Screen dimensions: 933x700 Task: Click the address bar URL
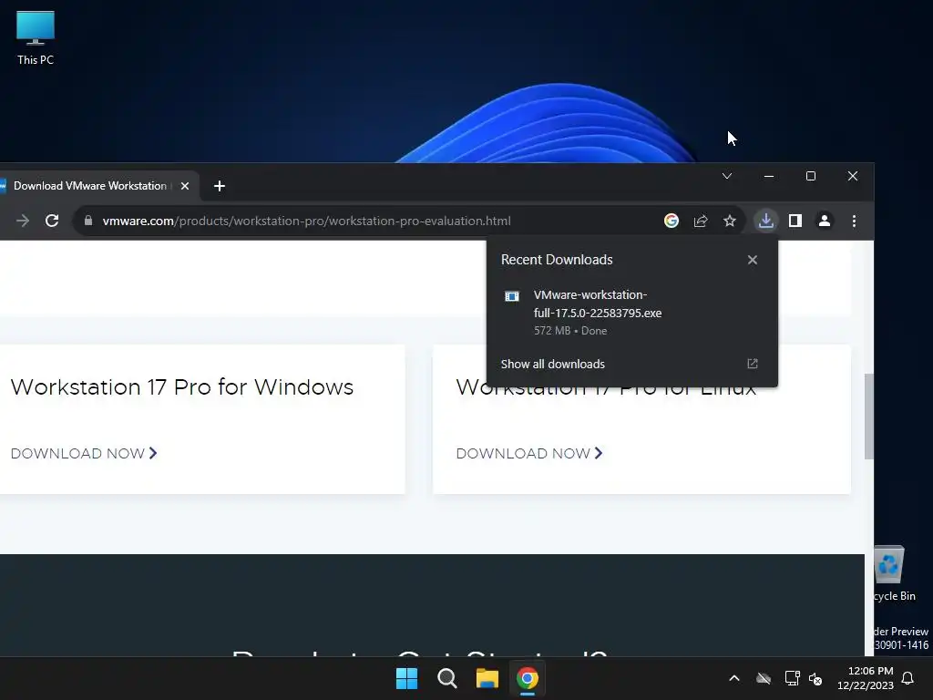(x=306, y=221)
